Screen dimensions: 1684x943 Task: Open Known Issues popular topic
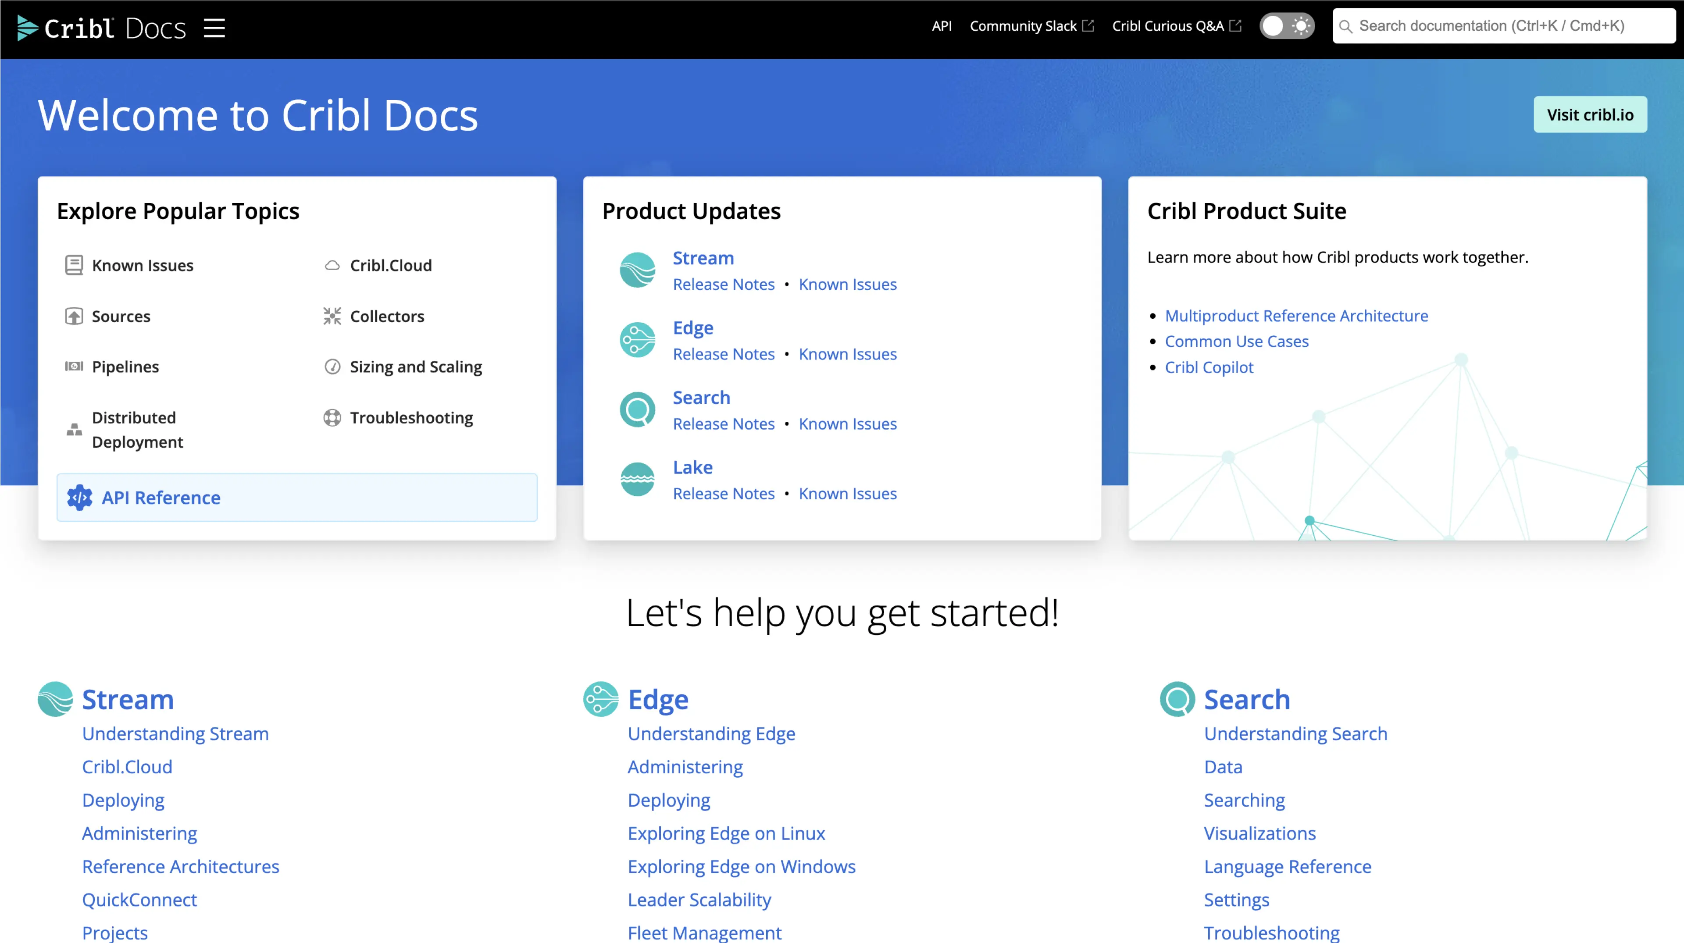(143, 265)
